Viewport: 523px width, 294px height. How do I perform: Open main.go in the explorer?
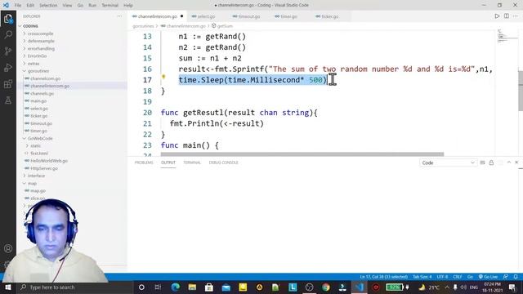click(x=38, y=101)
